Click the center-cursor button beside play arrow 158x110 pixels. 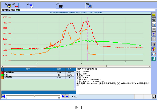click(67, 97)
